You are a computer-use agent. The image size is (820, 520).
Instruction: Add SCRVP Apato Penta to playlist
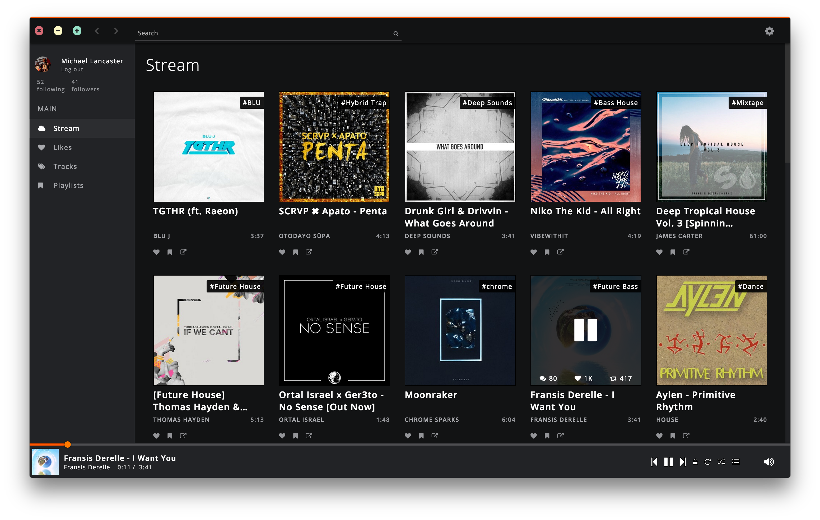click(x=296, y=252)
